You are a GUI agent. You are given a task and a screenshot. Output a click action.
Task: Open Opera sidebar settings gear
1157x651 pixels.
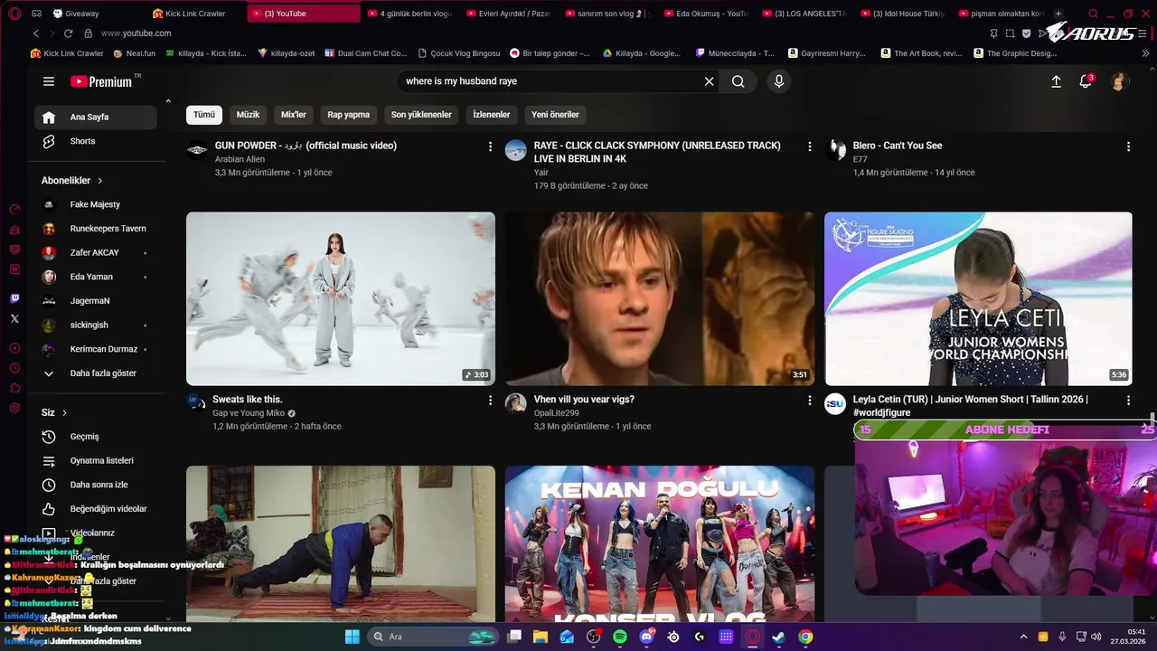pos(14,408)
